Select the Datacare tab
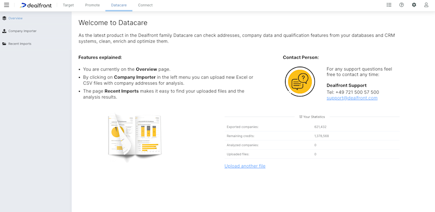This screenshot has height=212, width=435. point(119,5)
